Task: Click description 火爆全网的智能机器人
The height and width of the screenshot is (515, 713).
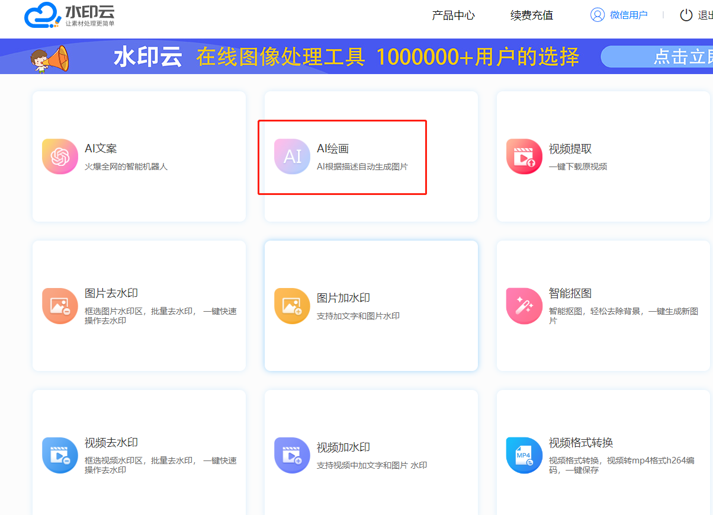Action: tap(126, 167)
